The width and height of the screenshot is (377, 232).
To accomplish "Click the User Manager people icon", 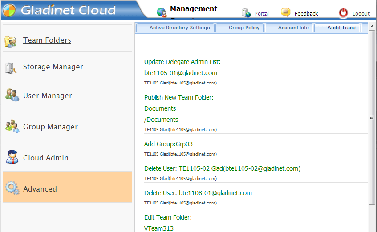I will click(x=12, y=95).
